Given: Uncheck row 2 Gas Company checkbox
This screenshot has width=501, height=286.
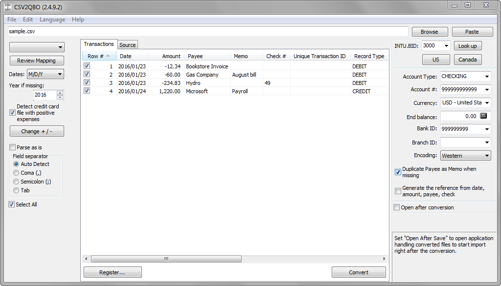Looking at the screenshot, I should (x=87, y=74).
